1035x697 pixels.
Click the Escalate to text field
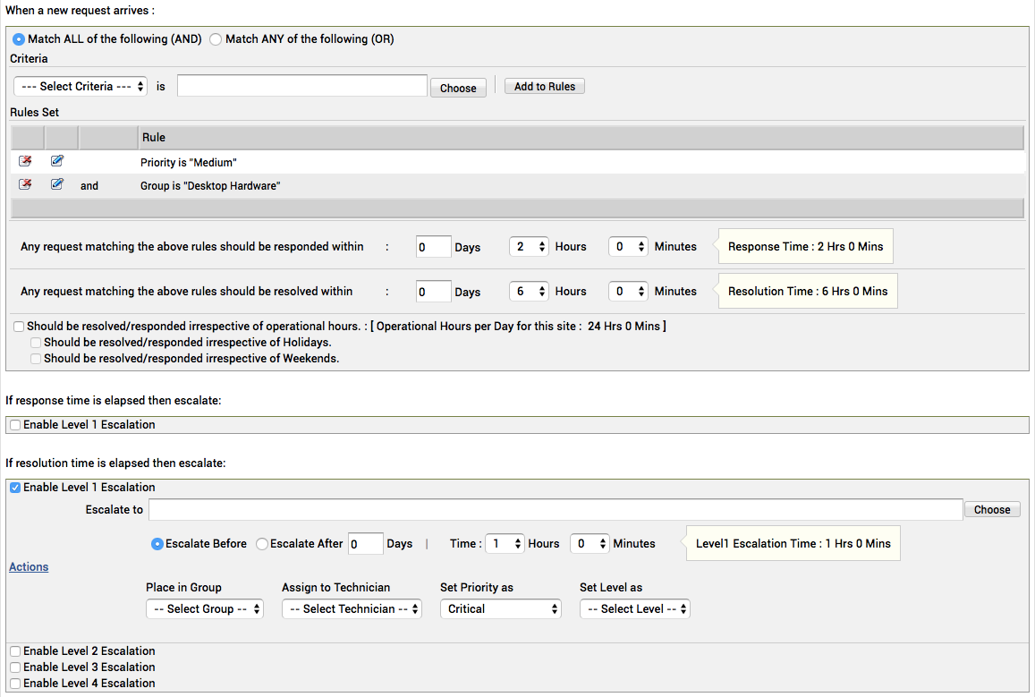click(555, 510)
